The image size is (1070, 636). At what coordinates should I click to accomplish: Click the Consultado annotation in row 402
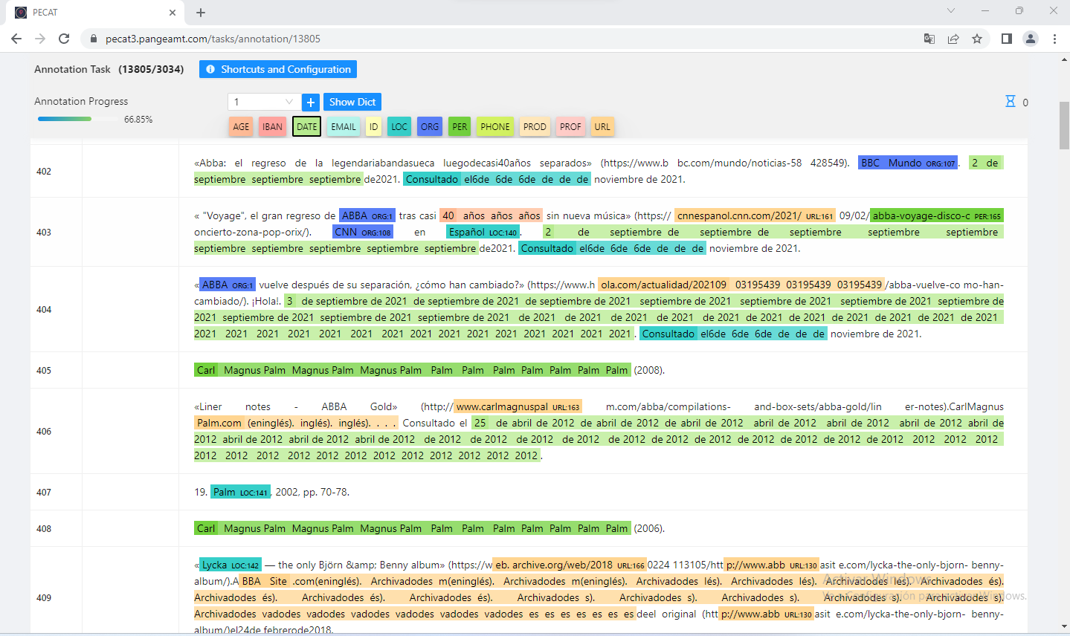tap(497, 179)
